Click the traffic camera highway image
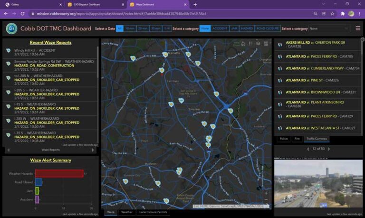 click(x=318, y=184)
